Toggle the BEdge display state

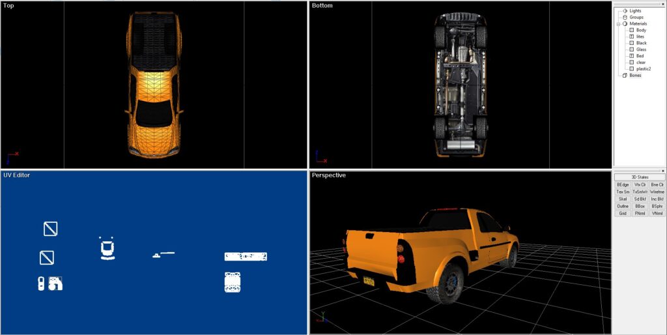click(623, 184)
